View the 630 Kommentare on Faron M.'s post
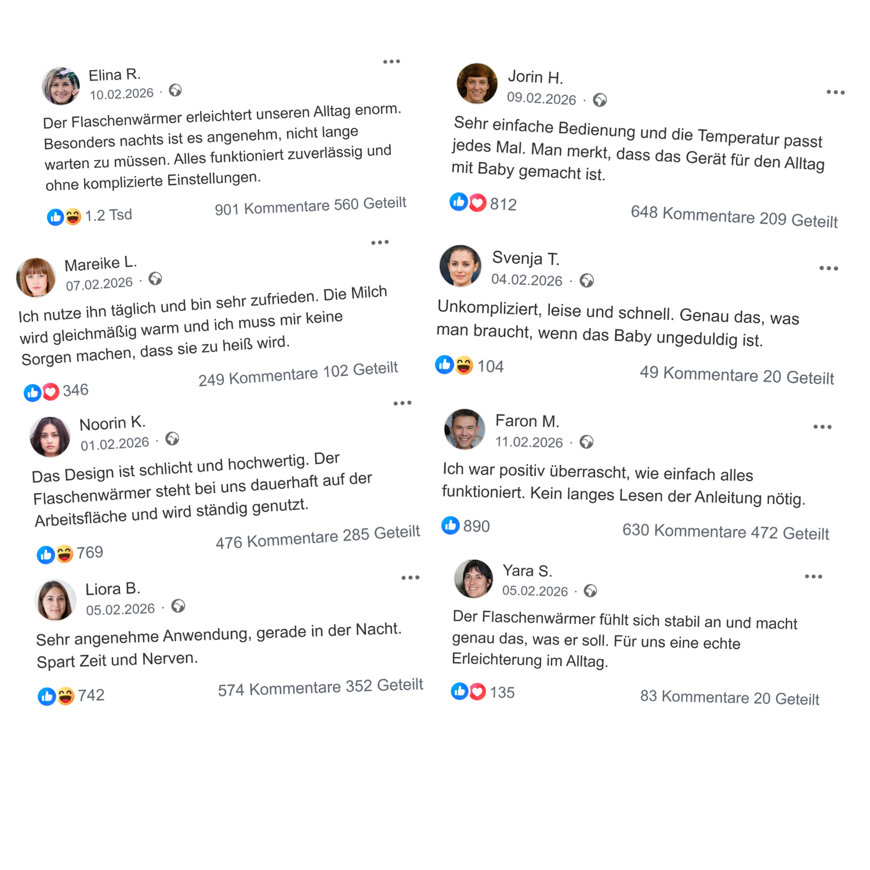This screenshot has width=870, height=870. [x=684, y=531]
